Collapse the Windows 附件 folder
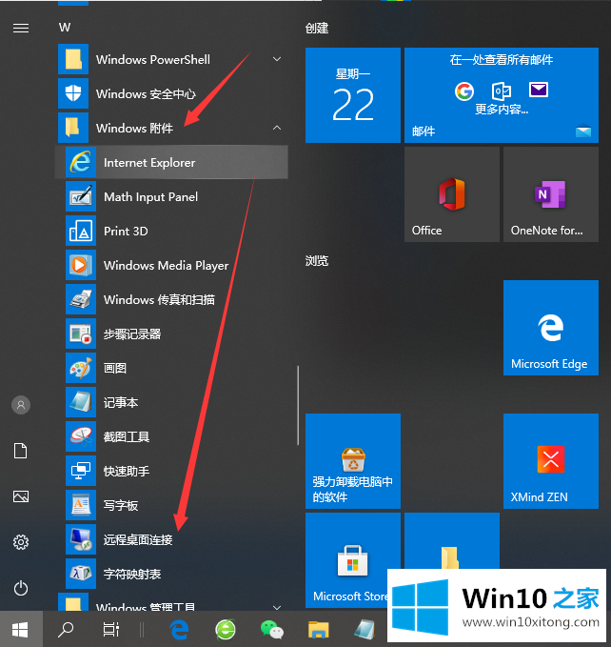This screenshot has width=611, height=647. [x=277, y=128]
